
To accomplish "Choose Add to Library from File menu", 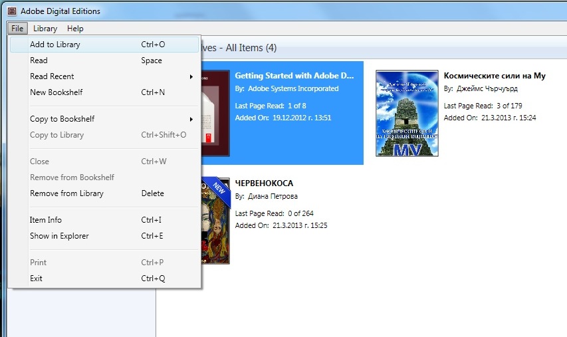I will coord(55,45).
